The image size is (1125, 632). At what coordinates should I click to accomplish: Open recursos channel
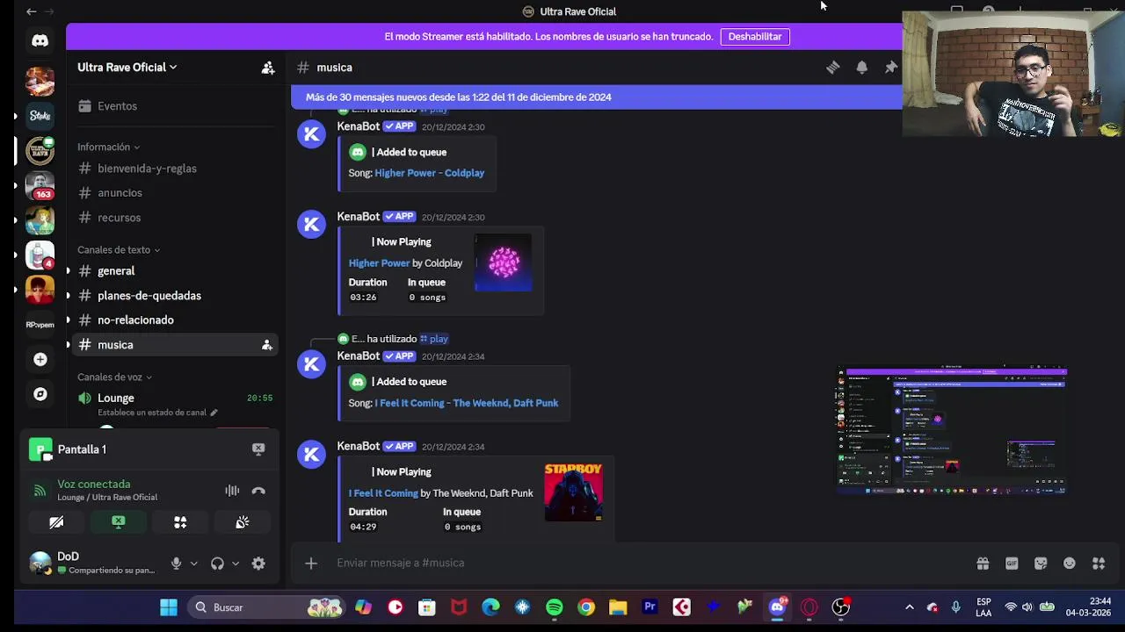(x=174, y=218)
